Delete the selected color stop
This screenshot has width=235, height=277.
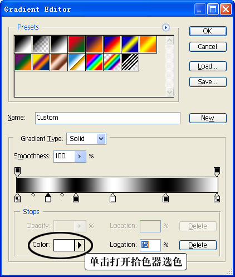(198, 245)
